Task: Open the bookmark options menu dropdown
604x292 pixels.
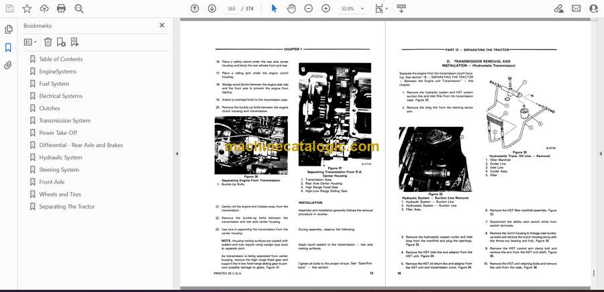Action: pos(30,42)
